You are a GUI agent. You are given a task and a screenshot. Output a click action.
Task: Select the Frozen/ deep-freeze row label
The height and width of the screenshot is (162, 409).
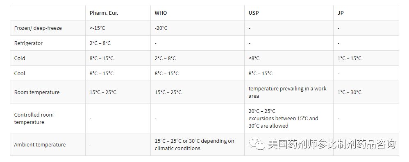click(x=38, y=28)
